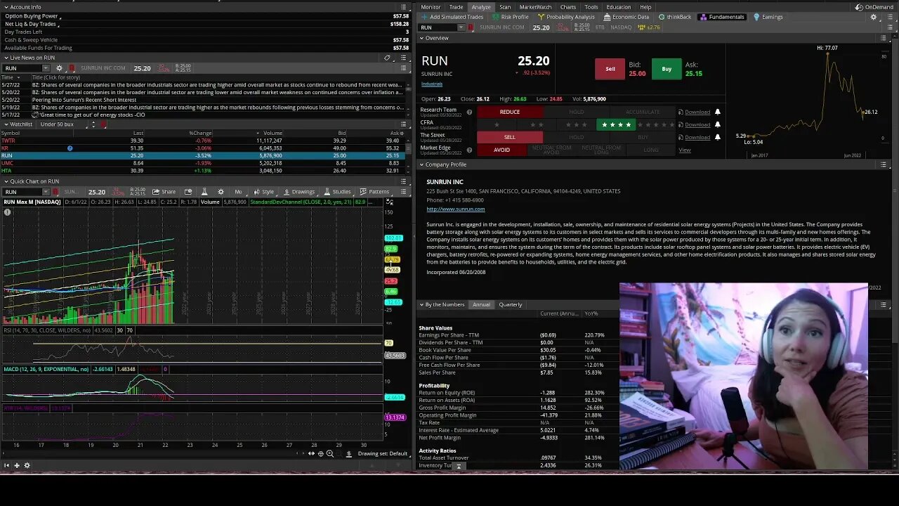Viewport: 899px width, 506px height.
Task: Open Analyze tab settings gear at top right
Action: 874,17
